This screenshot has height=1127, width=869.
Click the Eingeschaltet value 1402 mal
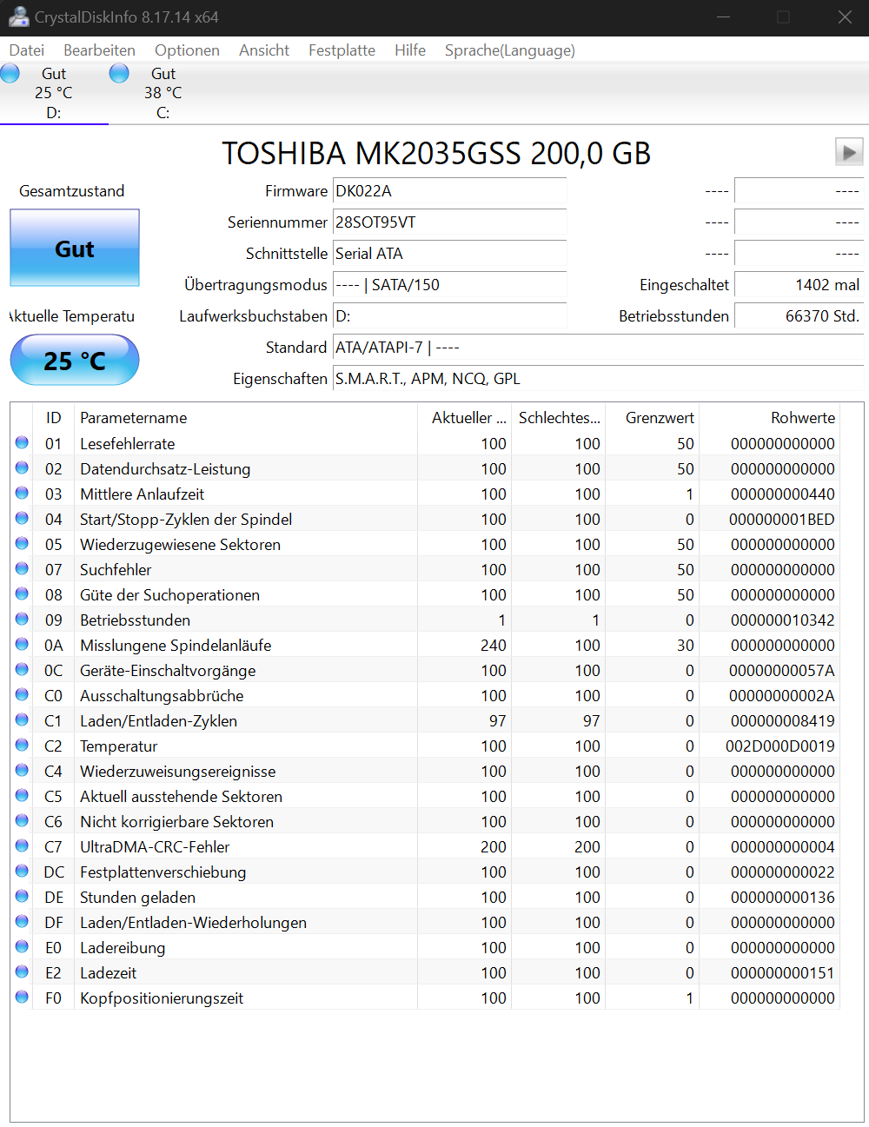point(799,285)
